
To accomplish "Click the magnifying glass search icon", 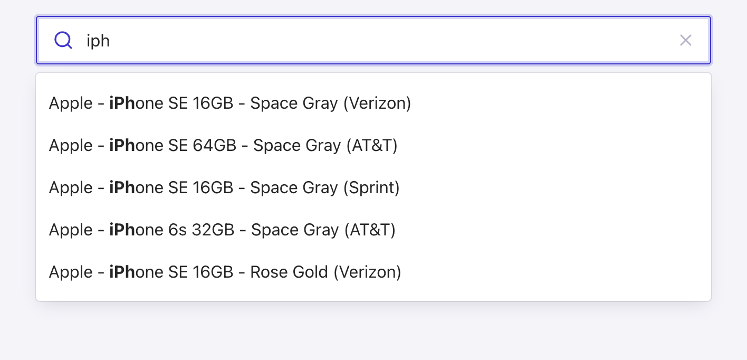I will pos(63,40).
